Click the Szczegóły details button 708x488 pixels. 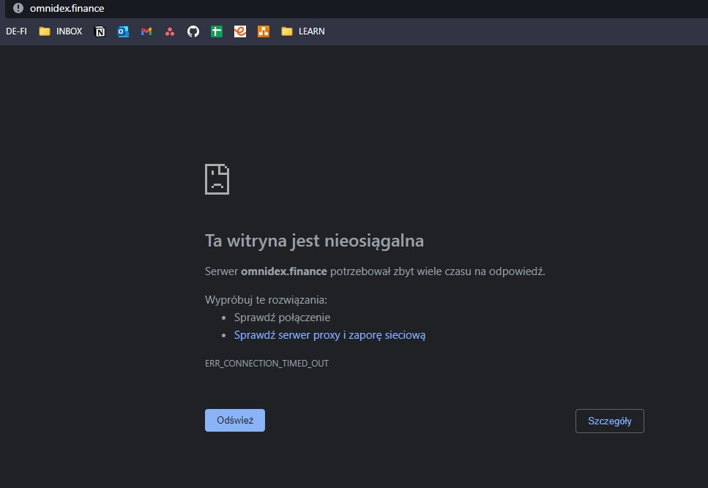(610, 421)
